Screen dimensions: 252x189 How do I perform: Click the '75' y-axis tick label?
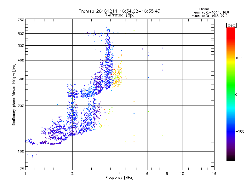[x=22, y=169]
